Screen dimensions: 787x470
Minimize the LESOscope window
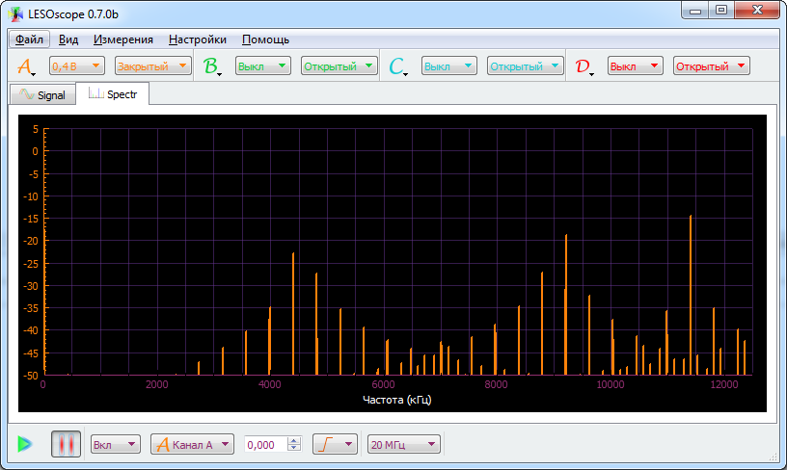coord(695,10)
